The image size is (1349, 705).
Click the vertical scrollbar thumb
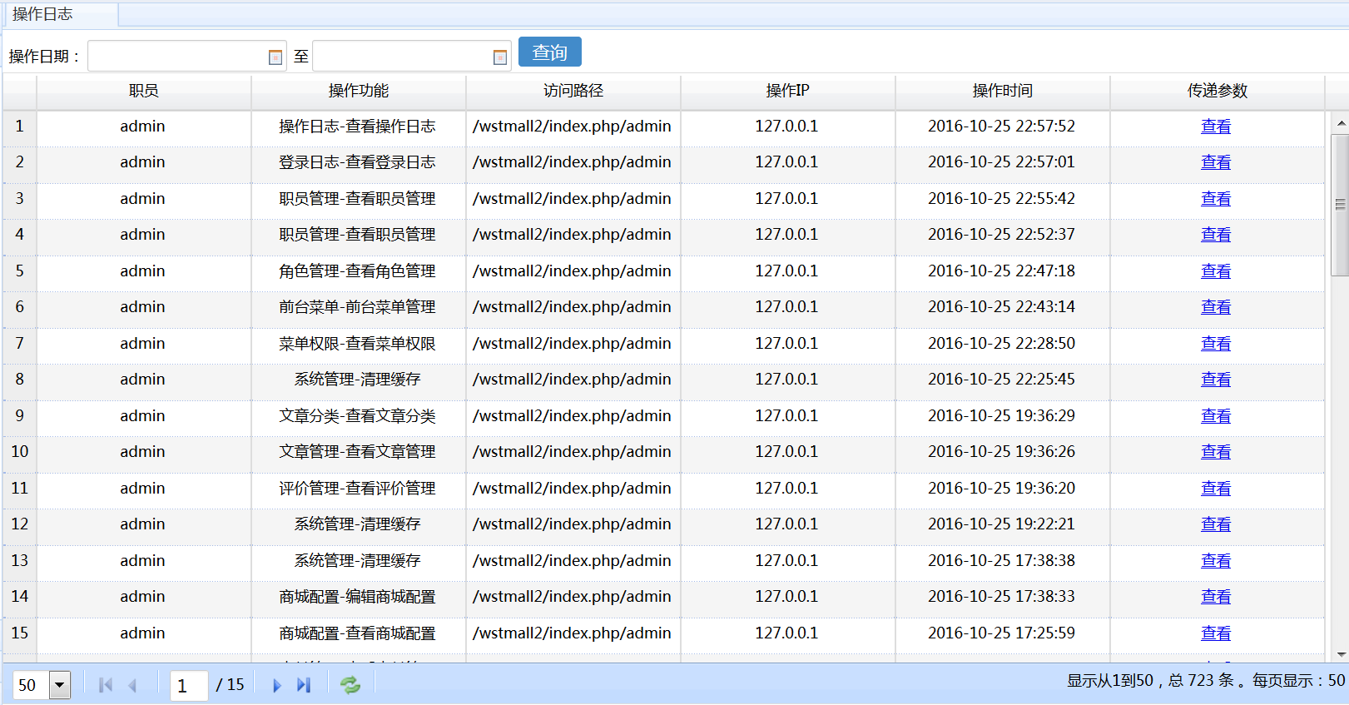(1340, 205)
